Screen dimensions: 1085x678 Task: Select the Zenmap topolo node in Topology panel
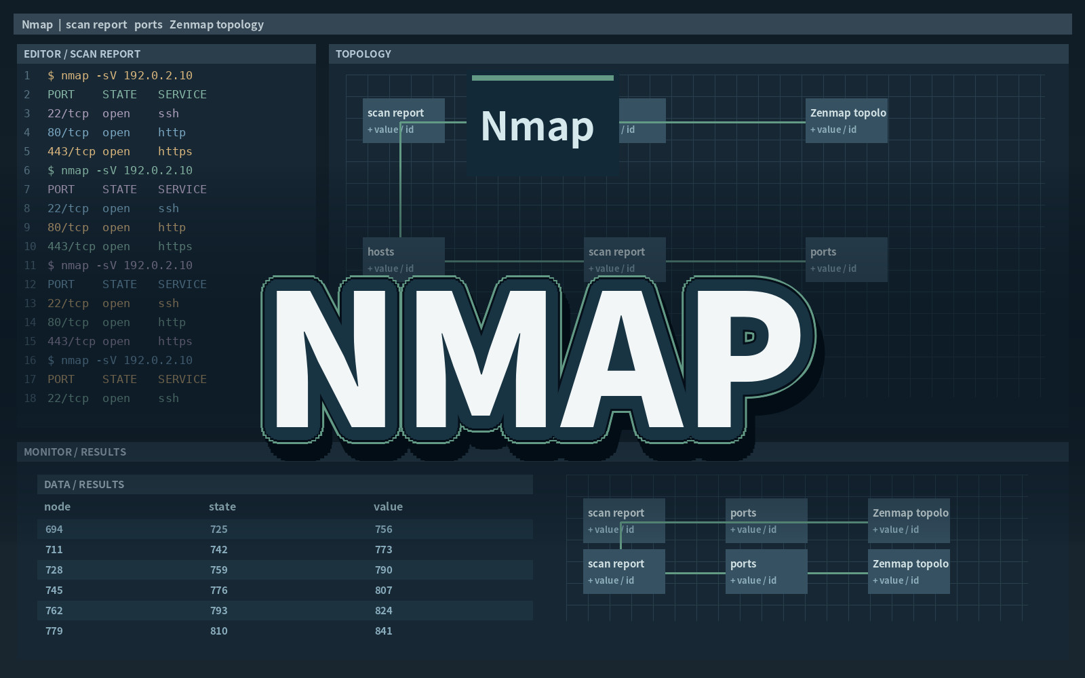click(846, 121)
